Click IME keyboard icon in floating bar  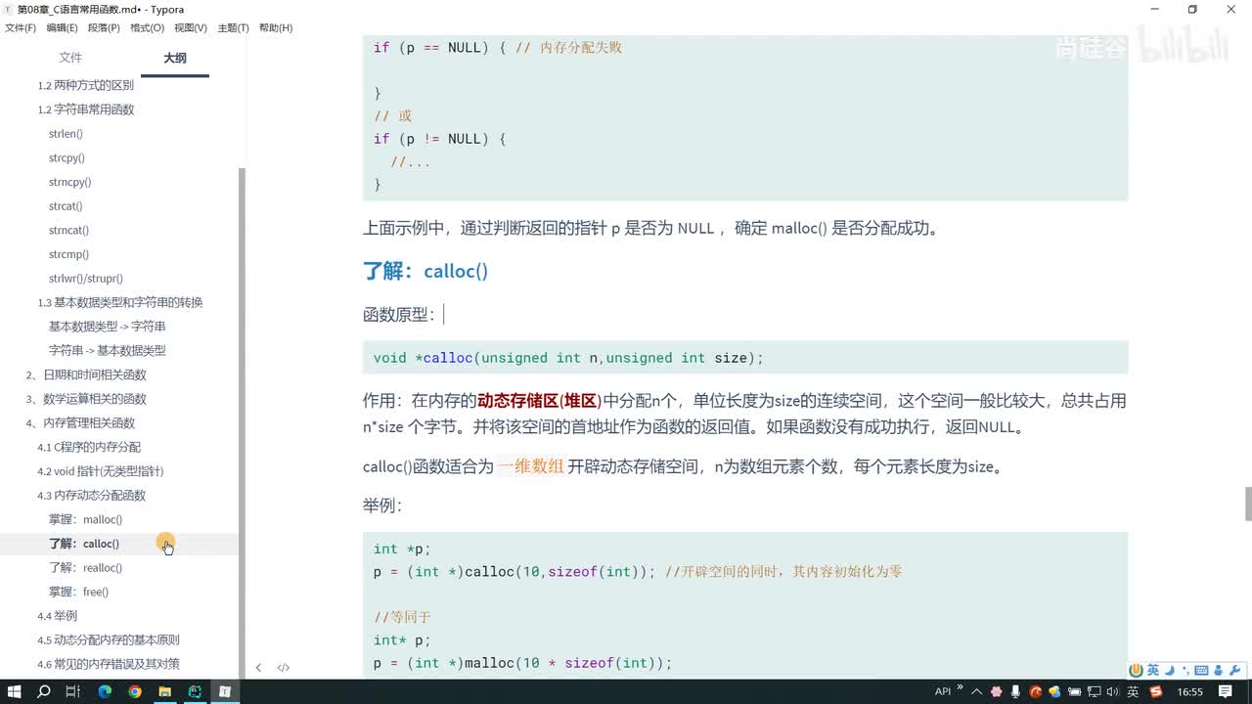click(1200, 670)
